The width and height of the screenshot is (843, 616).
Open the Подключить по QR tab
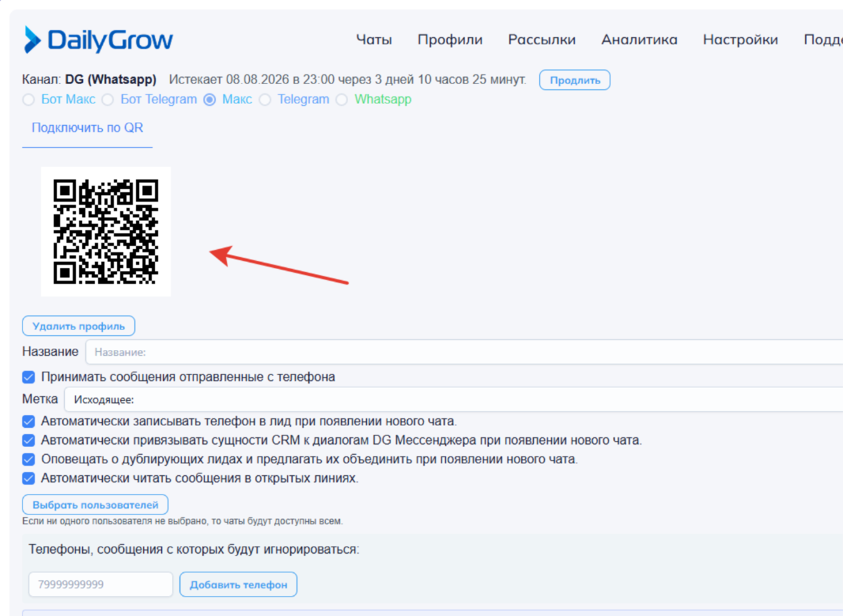87,128
